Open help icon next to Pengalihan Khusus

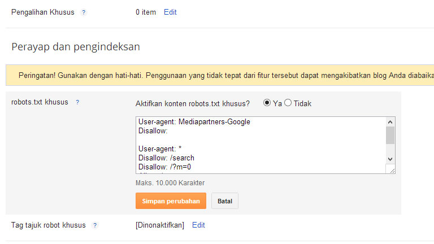83,12
